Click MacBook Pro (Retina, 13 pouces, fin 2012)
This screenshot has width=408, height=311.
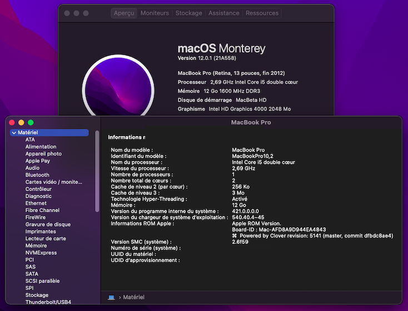click(x=231, y=73)
